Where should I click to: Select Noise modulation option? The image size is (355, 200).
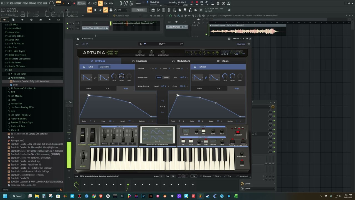tap(166, 77)
